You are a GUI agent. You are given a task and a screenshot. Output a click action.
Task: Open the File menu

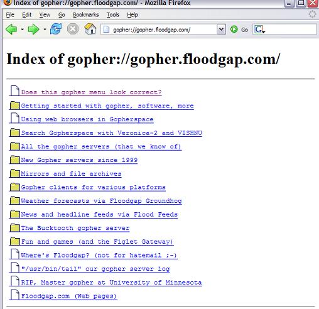10,15
